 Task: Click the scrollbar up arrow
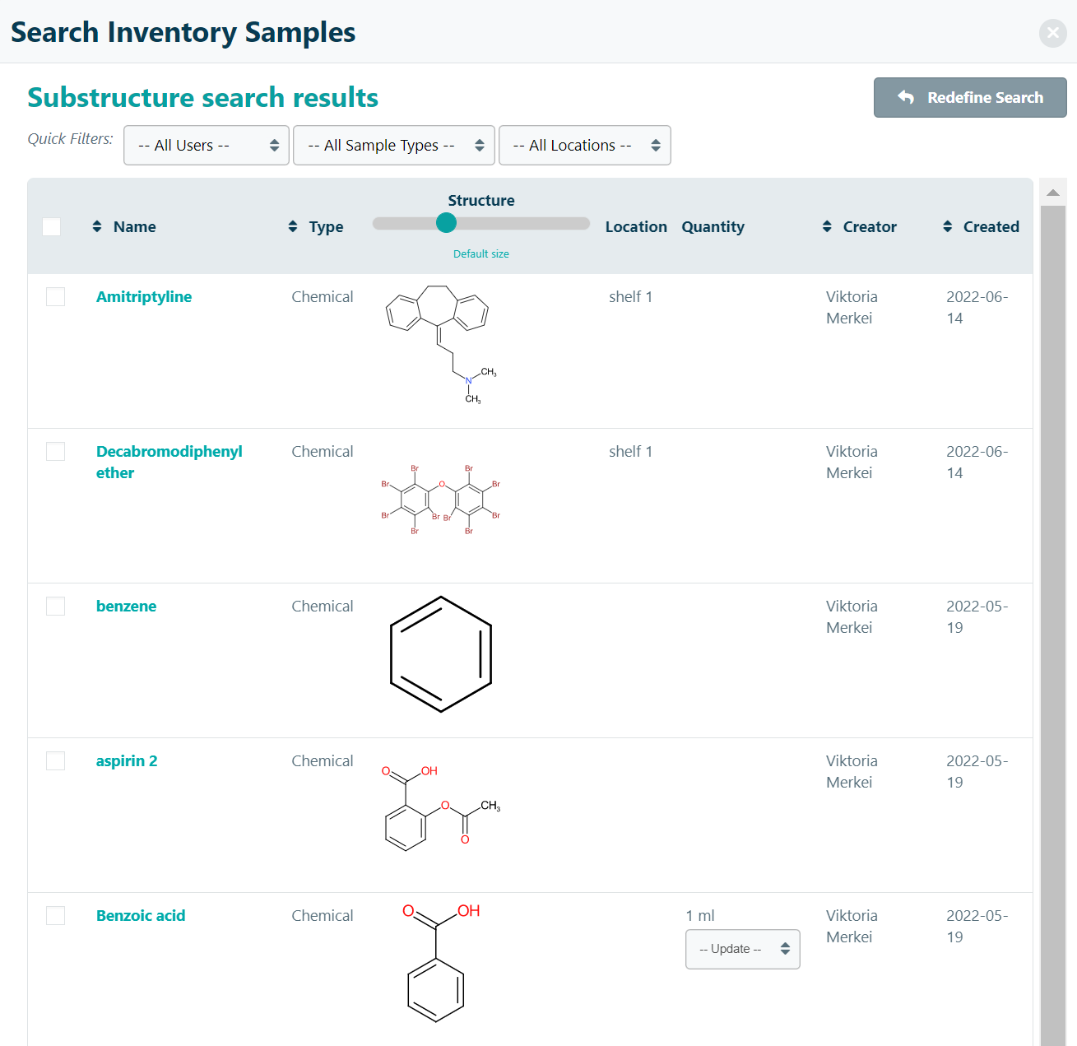pos(1052,193)
